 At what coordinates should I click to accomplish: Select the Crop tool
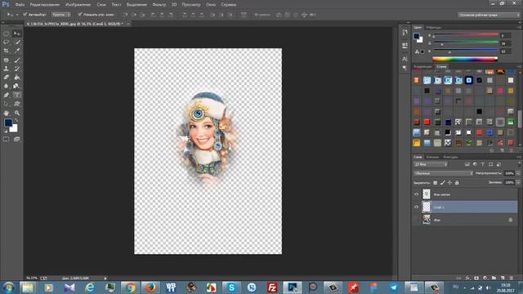(7, 51)
